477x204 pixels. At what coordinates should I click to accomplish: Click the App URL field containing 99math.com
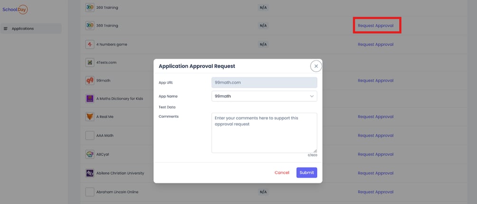tap(264, 82)
